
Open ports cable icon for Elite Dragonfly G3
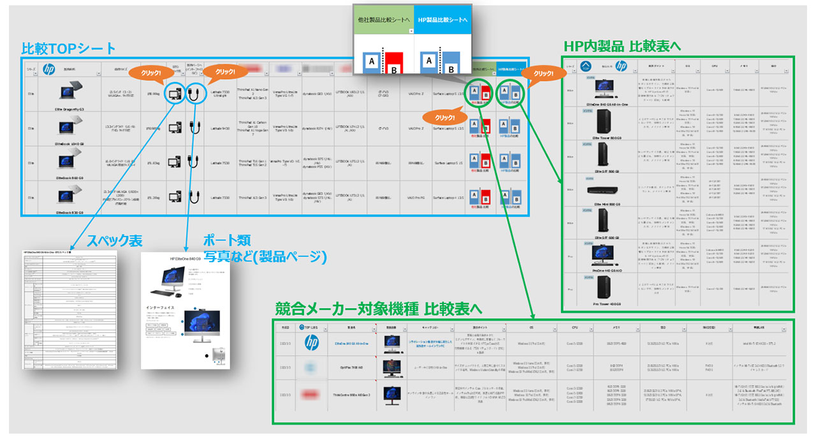click(x=192, y=94)
